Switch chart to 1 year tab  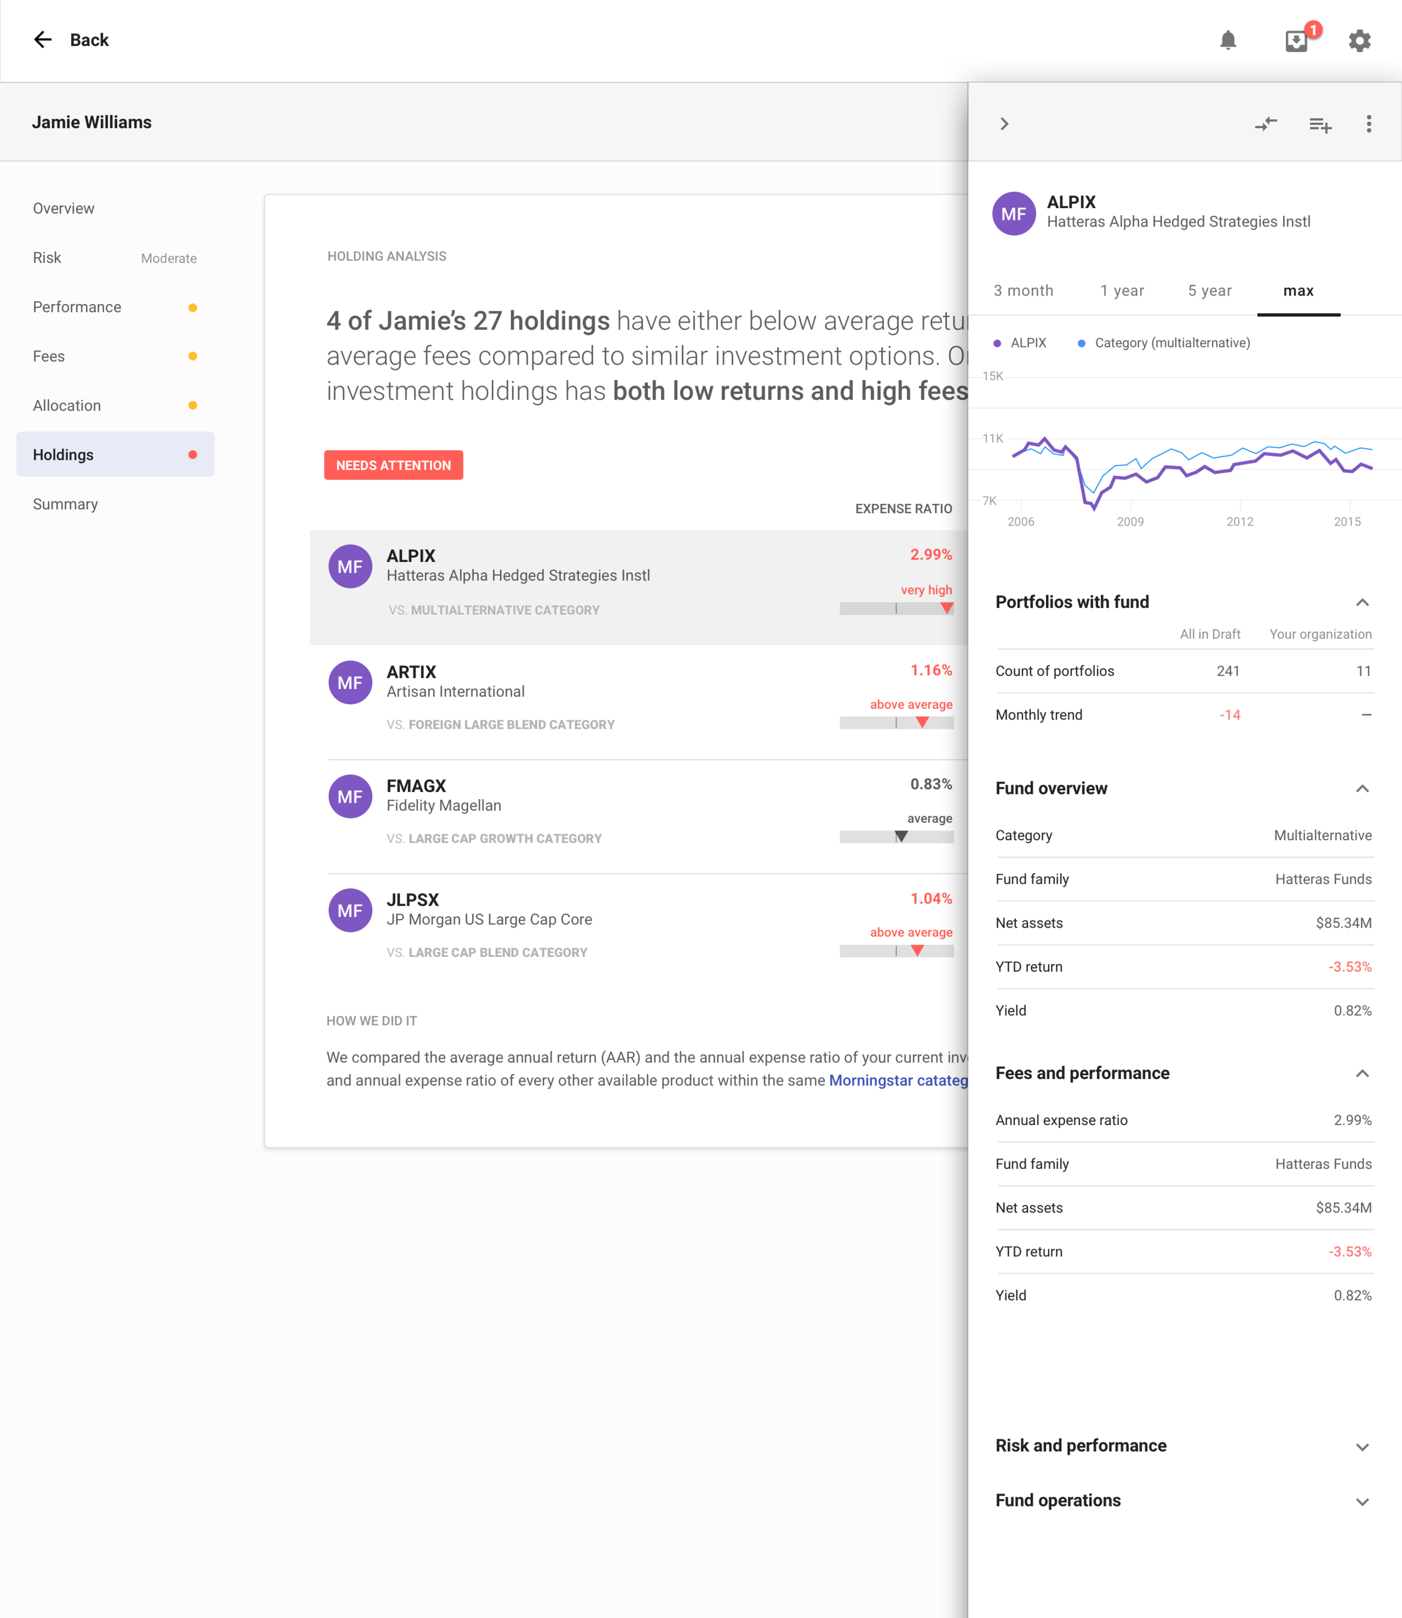pyautogui.click(x=1122, y=291)
